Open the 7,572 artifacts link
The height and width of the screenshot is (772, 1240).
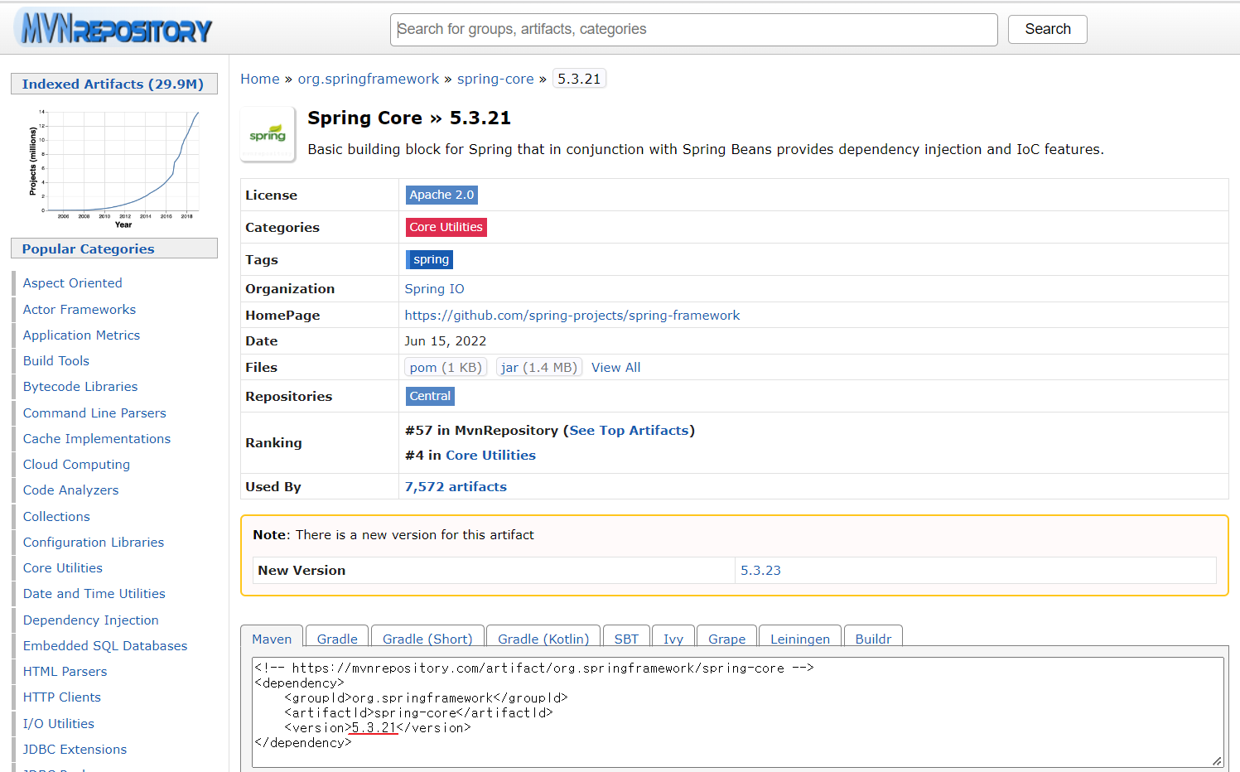click(456, 487)
